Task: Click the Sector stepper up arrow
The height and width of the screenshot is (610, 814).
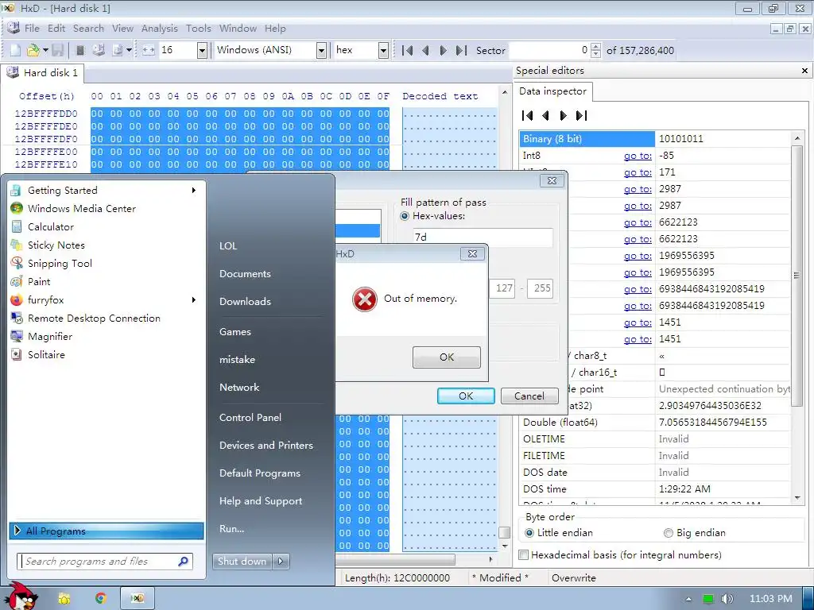Action: coord(596,47)
